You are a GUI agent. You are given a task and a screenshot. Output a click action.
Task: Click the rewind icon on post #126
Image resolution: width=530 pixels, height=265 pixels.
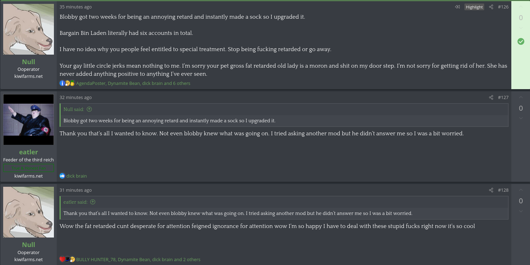[x=457, y=7]
